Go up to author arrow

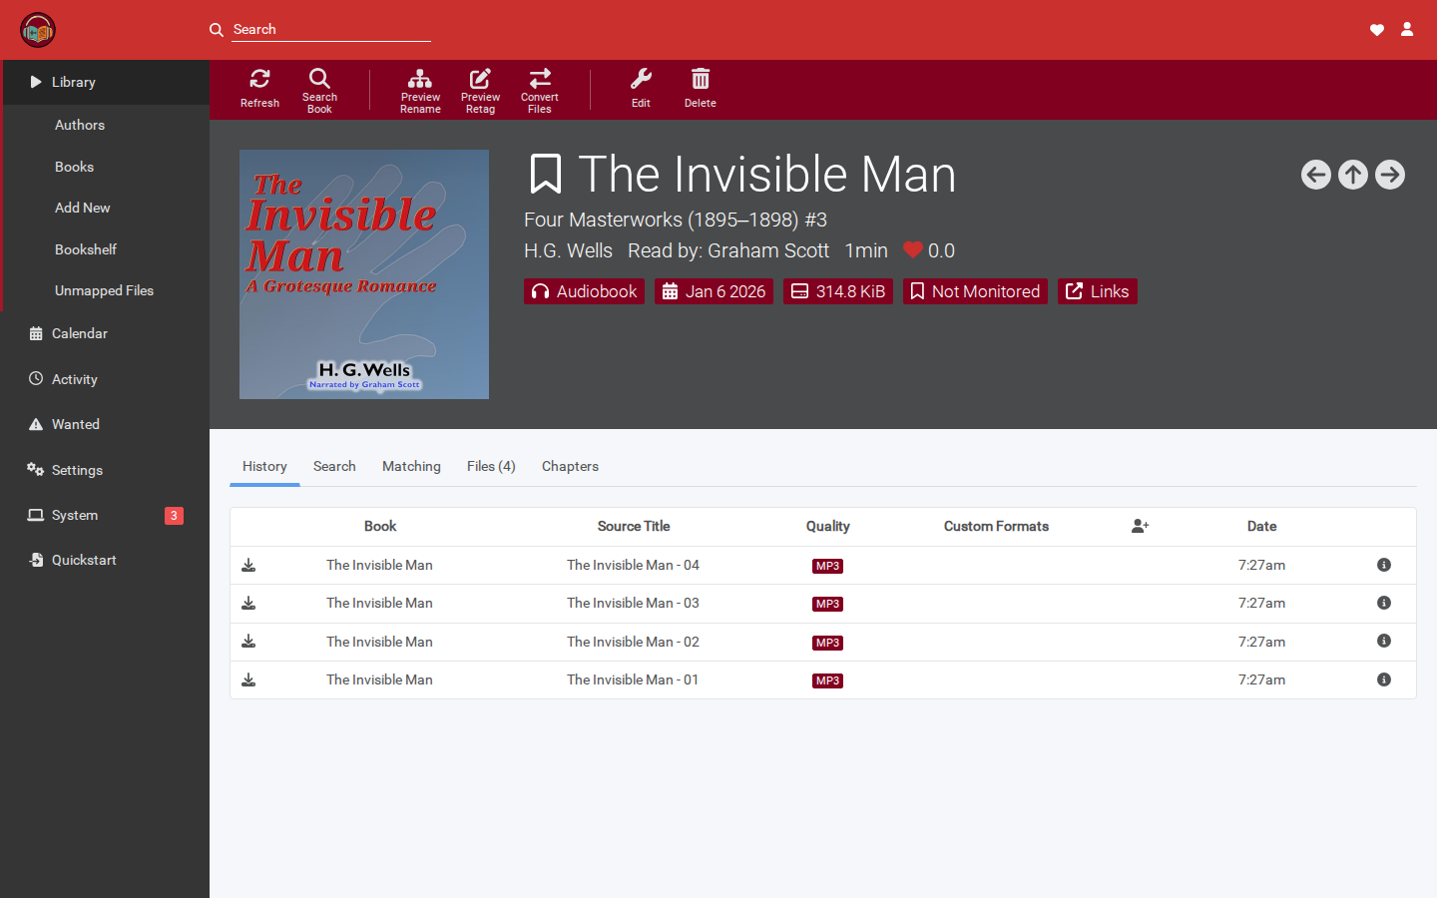[x=1353, y=175]
